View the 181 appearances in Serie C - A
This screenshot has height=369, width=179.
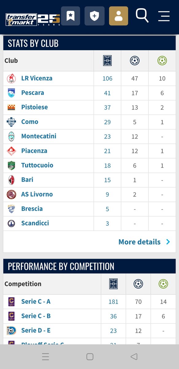coord(113,302)
